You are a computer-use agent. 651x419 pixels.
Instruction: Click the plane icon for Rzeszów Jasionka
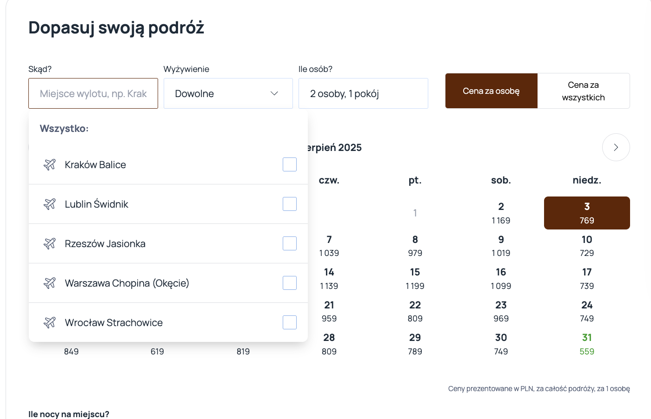(x=49, y=243)
